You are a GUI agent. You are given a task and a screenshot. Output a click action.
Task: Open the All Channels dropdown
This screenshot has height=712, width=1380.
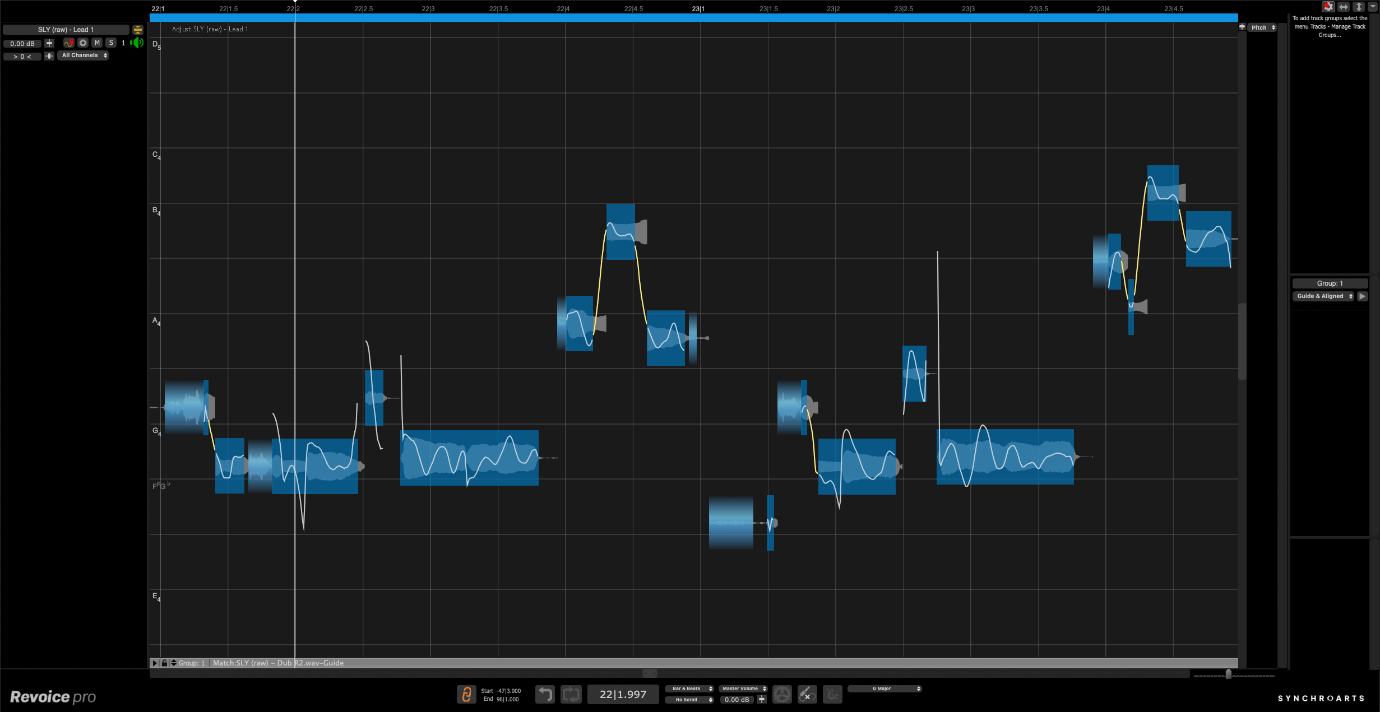click(82, 56)
